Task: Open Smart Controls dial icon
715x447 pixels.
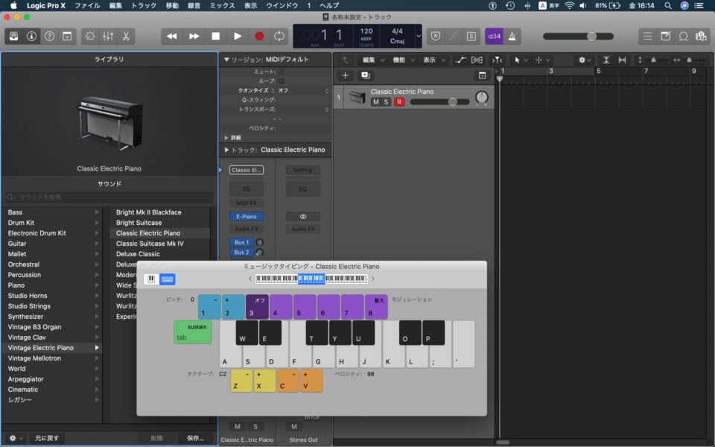Action: pos(90,36)
